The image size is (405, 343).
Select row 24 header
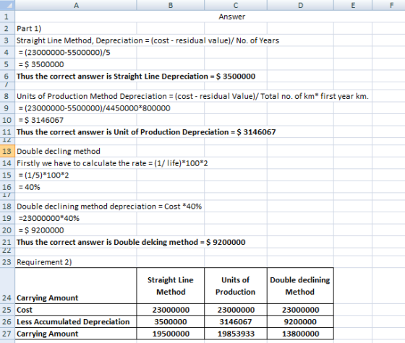click(7, 285)
